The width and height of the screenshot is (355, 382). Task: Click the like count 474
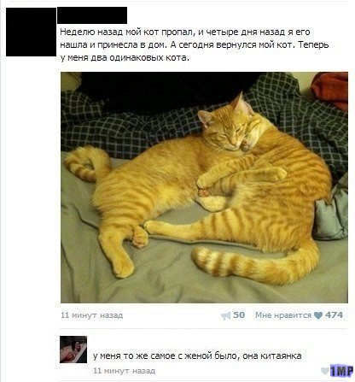pos(334,315)
